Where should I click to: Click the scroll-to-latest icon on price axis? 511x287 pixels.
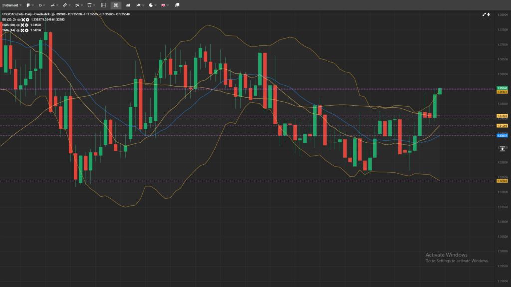click(502, 149)
